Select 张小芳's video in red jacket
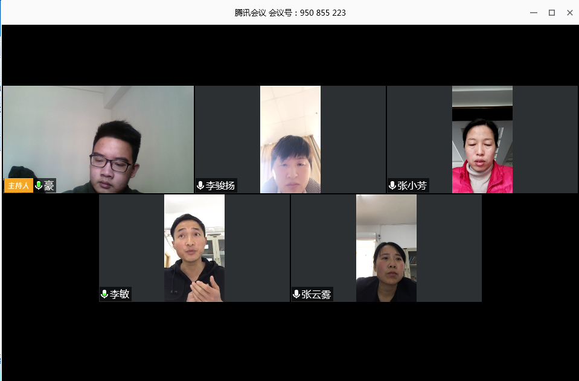Image resolution: width=579 pixels, height=381 pixels. pos(482,139)
